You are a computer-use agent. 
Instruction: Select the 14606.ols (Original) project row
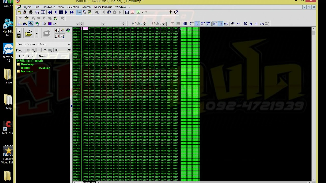pos(30,61)
